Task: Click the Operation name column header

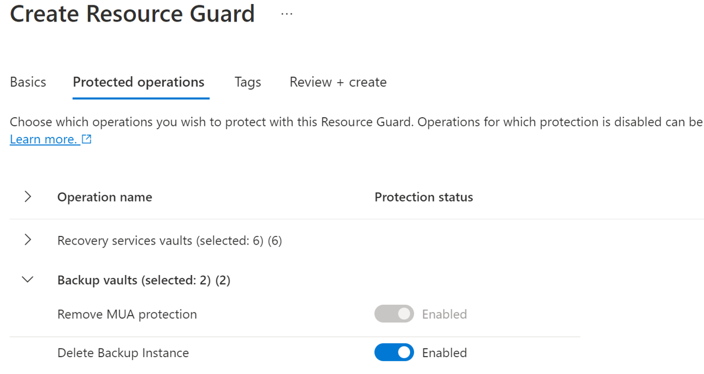Action: tap(104, 196)
